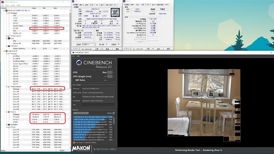274x154 pixels.
Task: Collapse the Voltages group under ASUSTeK
Action: point(7,13)
